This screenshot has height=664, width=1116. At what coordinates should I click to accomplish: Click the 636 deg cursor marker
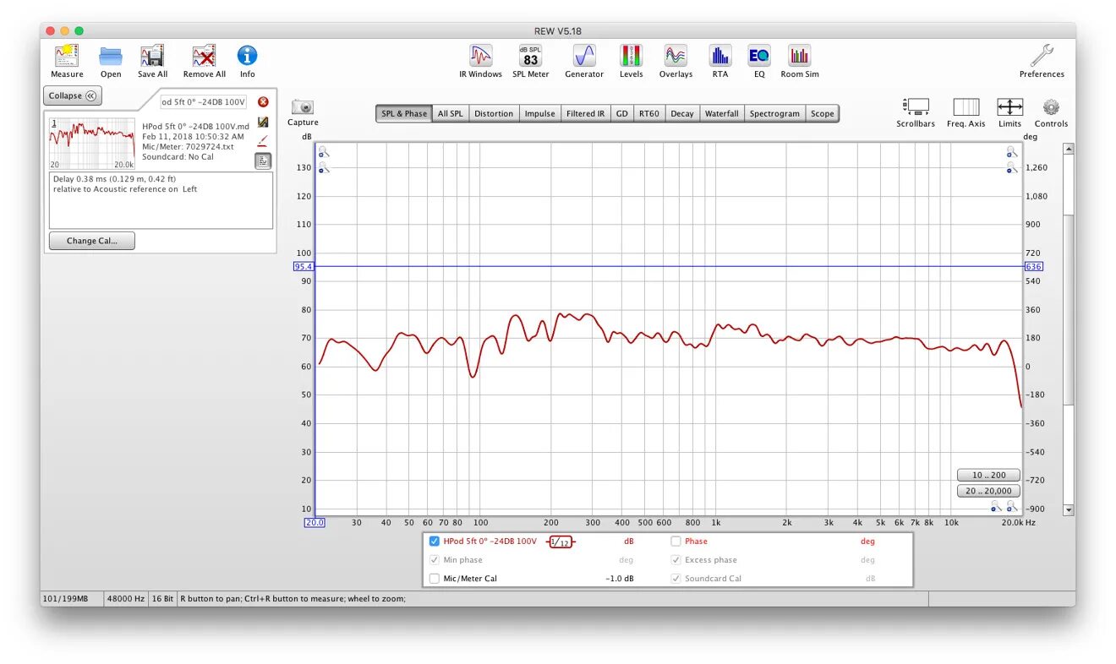1034,266
